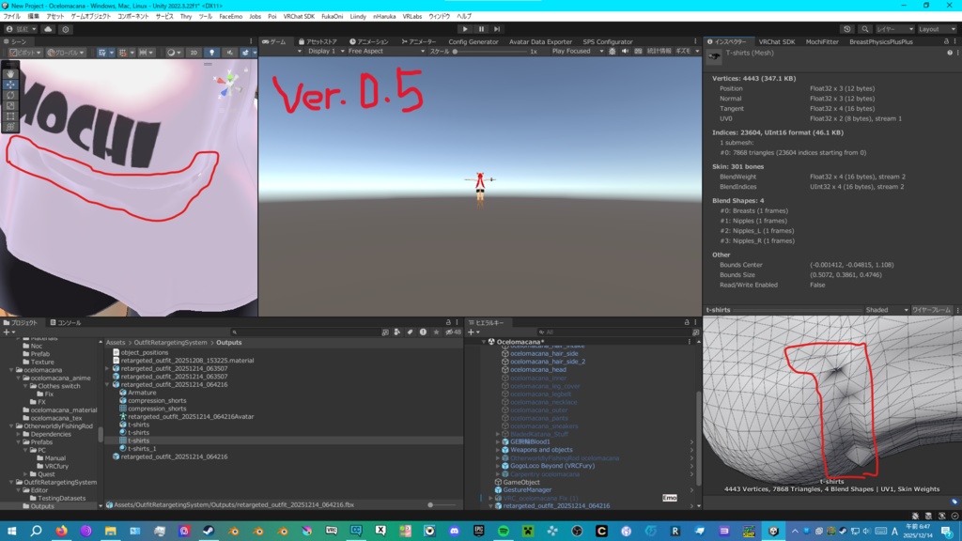962x541 pixels.
Task: Toggle Game view shortcuts keyboard icon
Action: pyautogui.click(x=638, y=52)
